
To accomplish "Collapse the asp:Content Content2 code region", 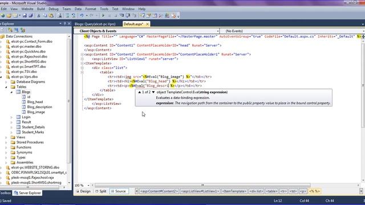I will click(82, 55).
